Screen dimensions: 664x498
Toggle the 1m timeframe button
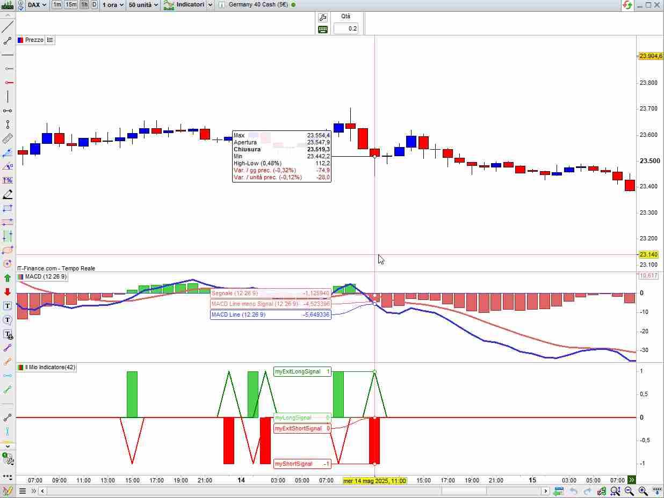click(57, 5)
